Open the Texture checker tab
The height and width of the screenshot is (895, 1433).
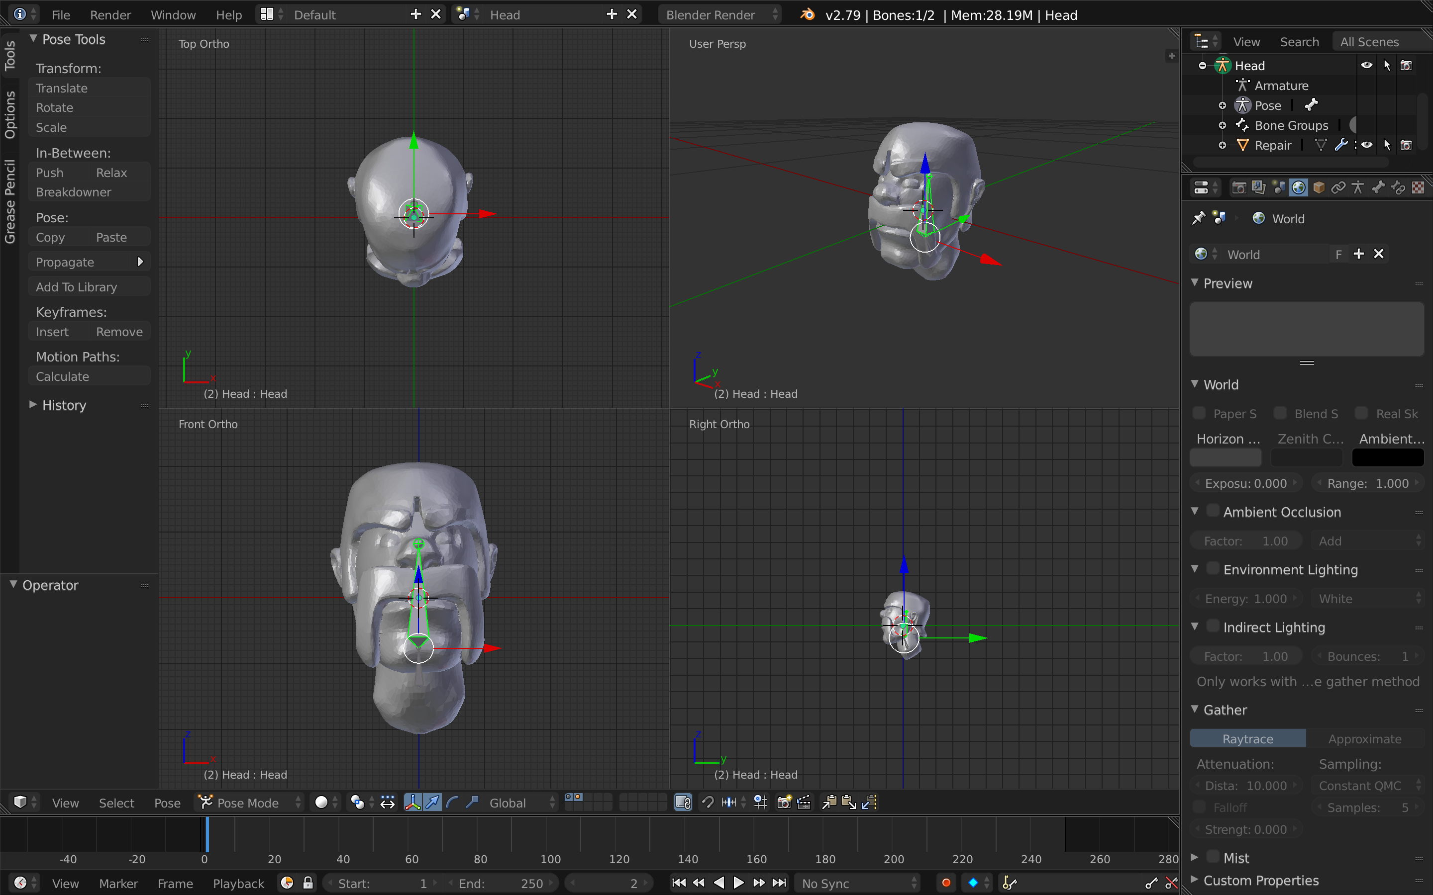[x=1418, y=188]
